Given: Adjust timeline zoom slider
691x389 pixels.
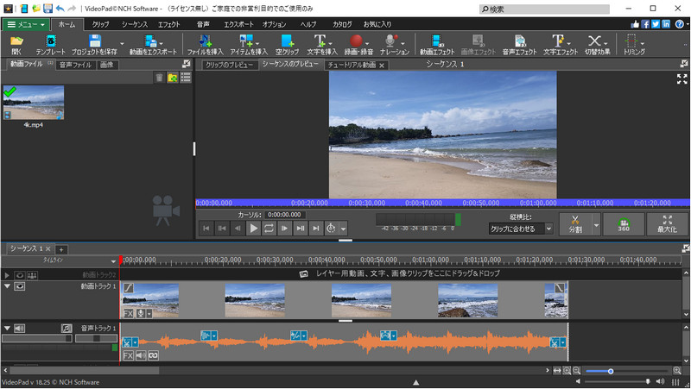Looking at the screenshot, I should tap(611, 372).
